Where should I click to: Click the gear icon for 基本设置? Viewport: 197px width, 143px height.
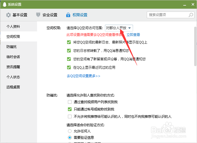8,15
